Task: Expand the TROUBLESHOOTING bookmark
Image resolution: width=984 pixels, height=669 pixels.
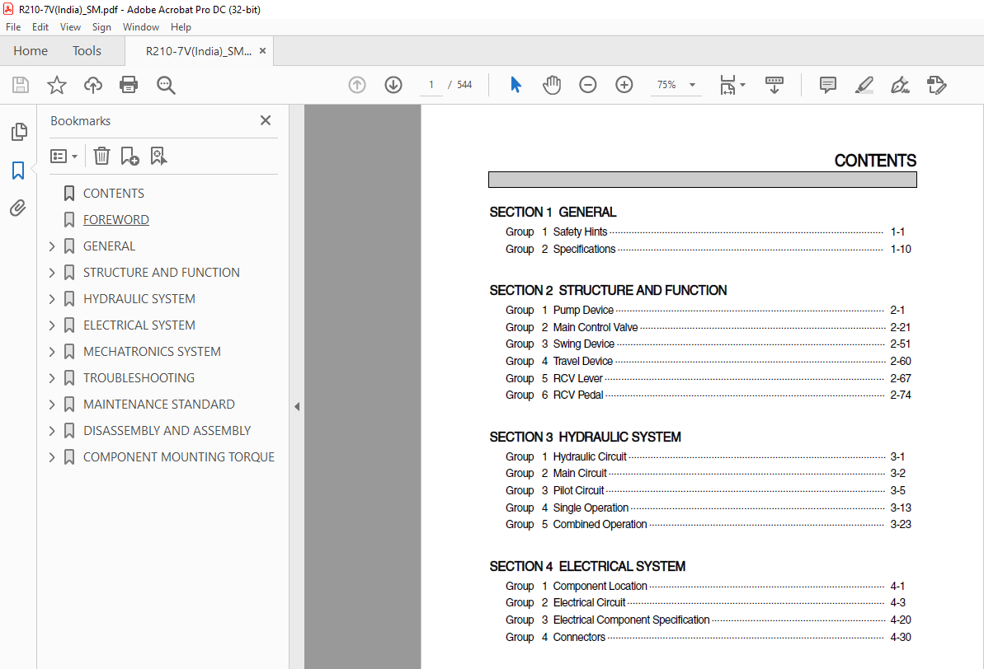Action: point(52,378)
